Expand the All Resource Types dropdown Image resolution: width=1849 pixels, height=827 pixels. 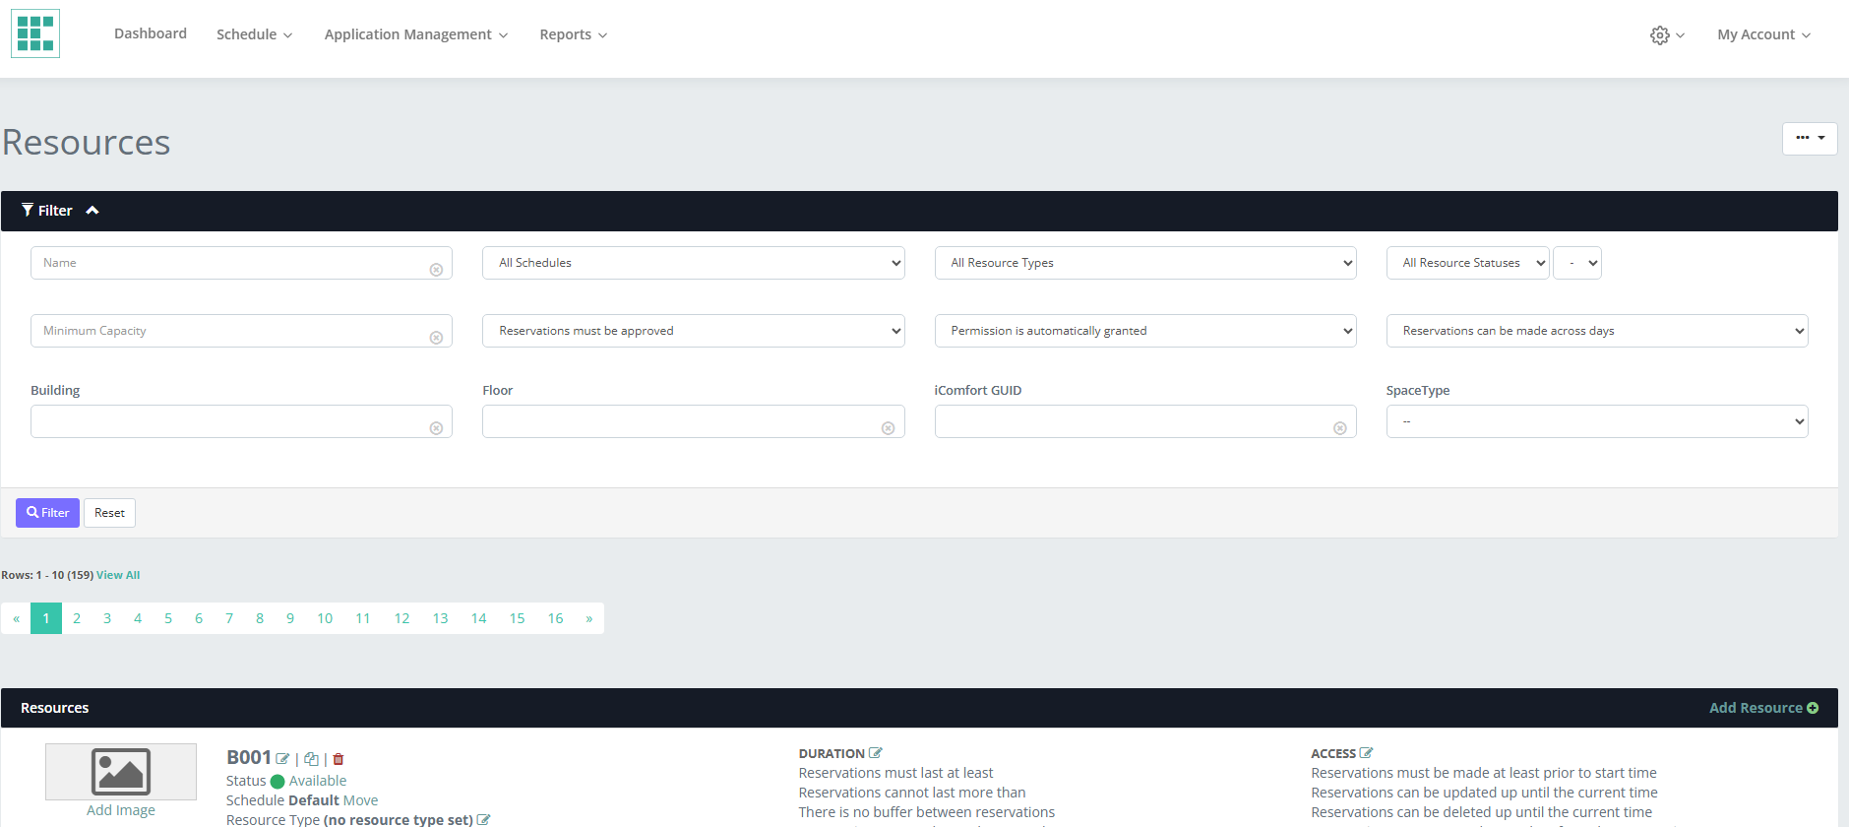pos(1144,263)
